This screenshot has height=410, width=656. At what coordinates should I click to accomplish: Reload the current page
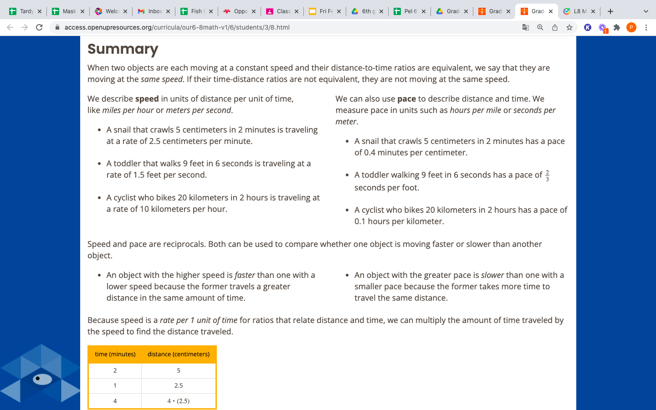pyautogui.click(x=39, y=27)
